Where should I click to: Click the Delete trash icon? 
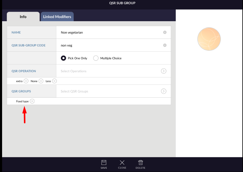tap(140, 163)
